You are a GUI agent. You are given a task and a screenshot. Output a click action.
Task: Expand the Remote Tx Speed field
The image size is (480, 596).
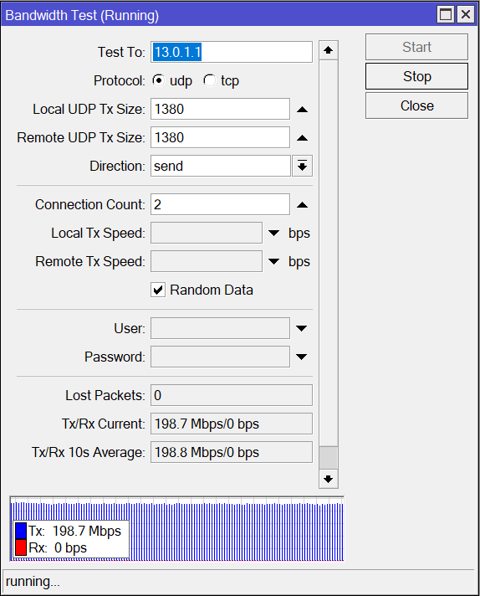click(273, 261)
